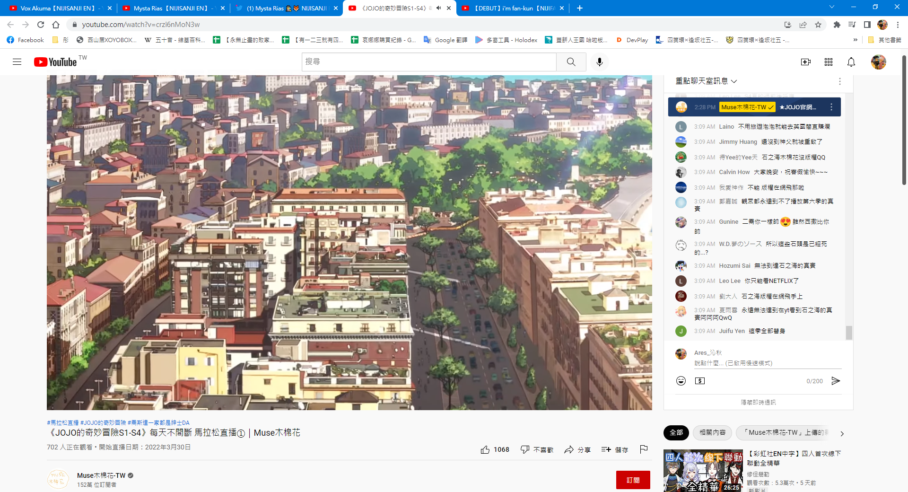The width and height of the screenshot is (908, 492).
Task: Open Chrome side panel icon
Action: tap(867, 25)
